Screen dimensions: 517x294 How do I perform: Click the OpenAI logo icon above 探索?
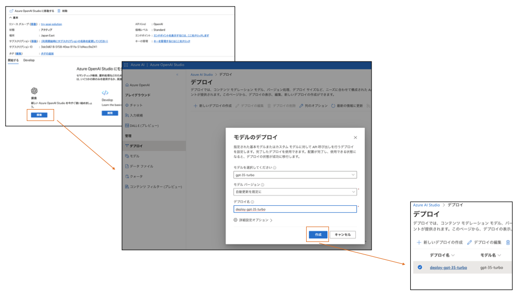pyautogui.click(x=34, y=91)
